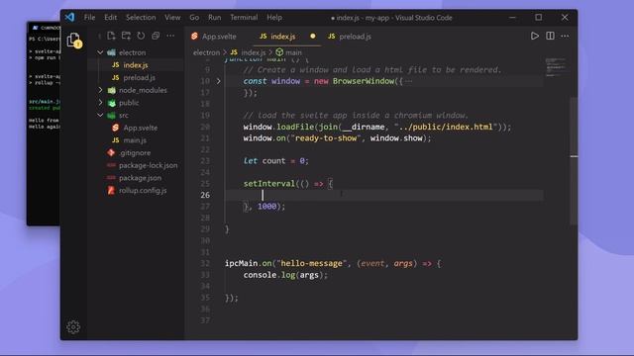Run the current file with the play icon
The width and height of the screenshot is (634, 356).
[x=535, y=36]
